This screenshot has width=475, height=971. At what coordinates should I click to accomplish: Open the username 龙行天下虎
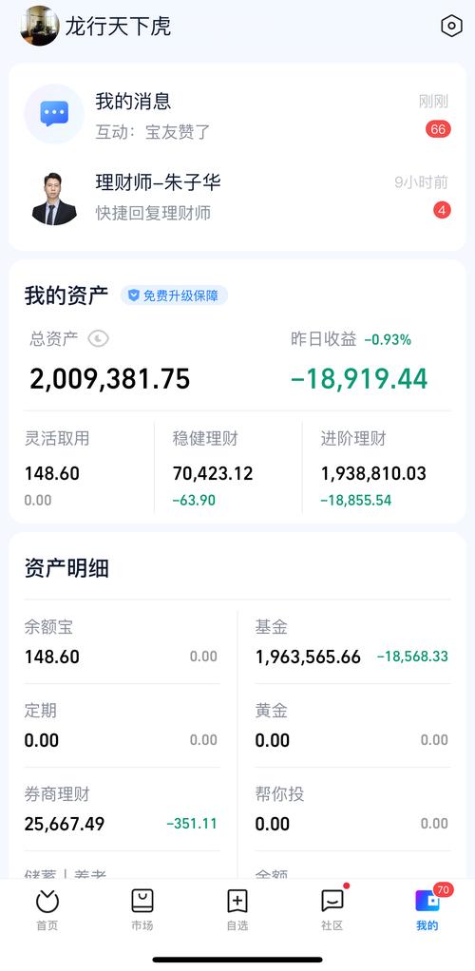119,27
